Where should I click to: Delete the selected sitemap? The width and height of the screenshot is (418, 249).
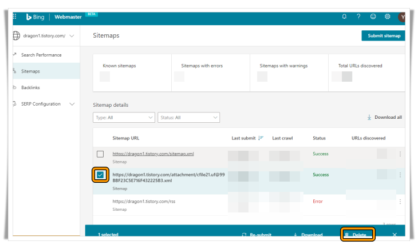tap(356, 235)
